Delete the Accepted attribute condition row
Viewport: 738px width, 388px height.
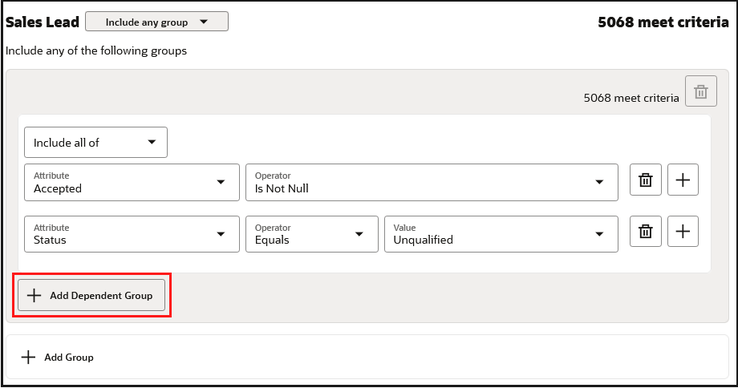(645, 180)
